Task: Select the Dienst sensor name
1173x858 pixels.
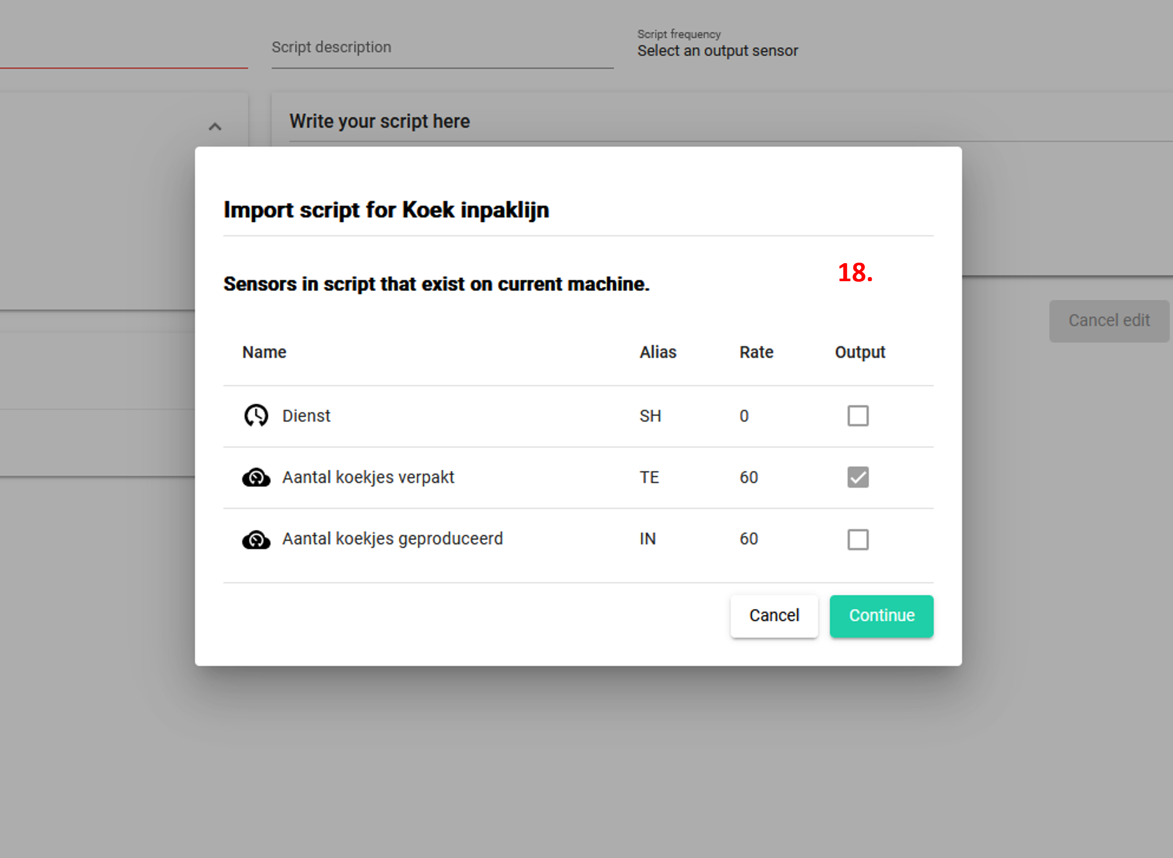Action: coord(306,416)
